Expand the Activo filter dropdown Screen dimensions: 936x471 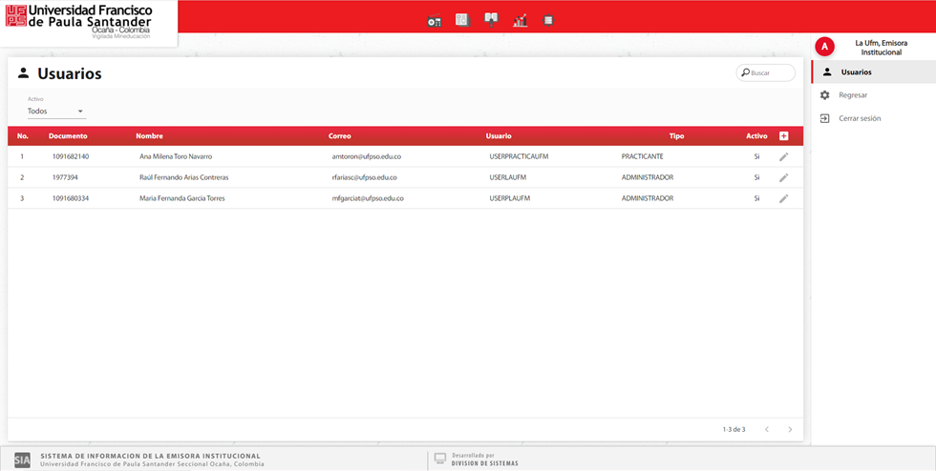(x=56, y=112)
